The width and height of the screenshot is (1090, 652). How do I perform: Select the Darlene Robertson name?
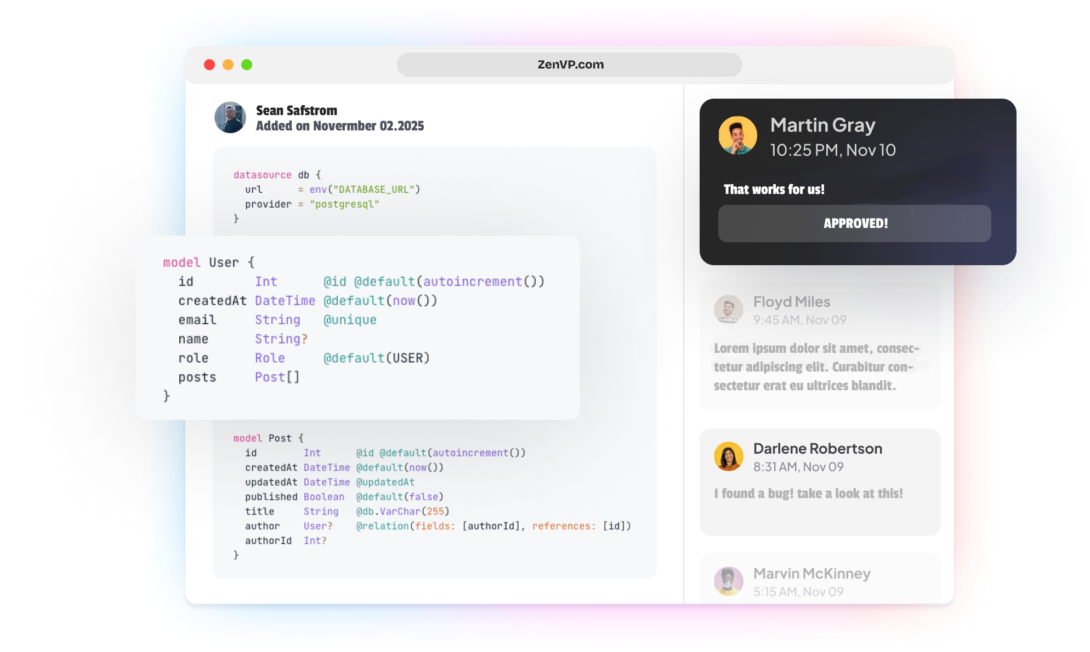[x=817, y=449]
